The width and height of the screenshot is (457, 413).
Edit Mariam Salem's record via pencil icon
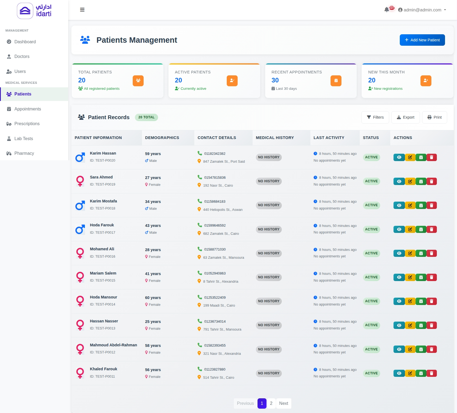[410, 277]
